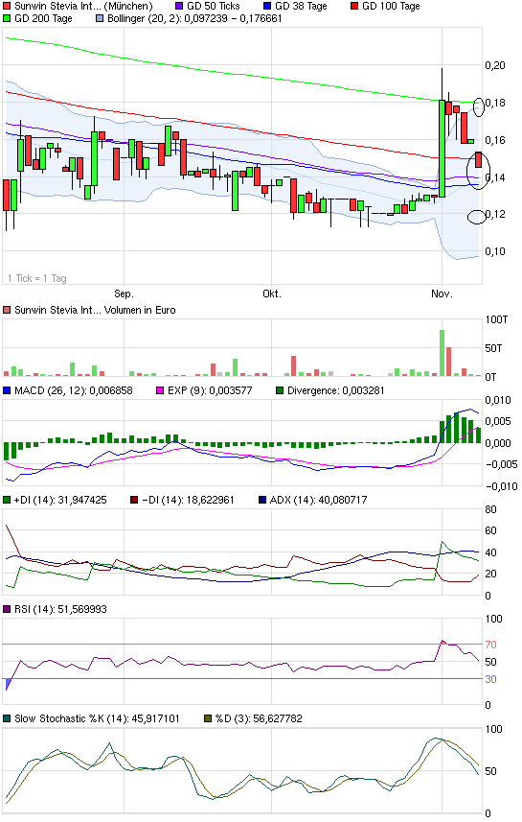This screenshot has height=822, width=522.
Task: Click the Nov. label on the time axis
Action: click(442, 294)
